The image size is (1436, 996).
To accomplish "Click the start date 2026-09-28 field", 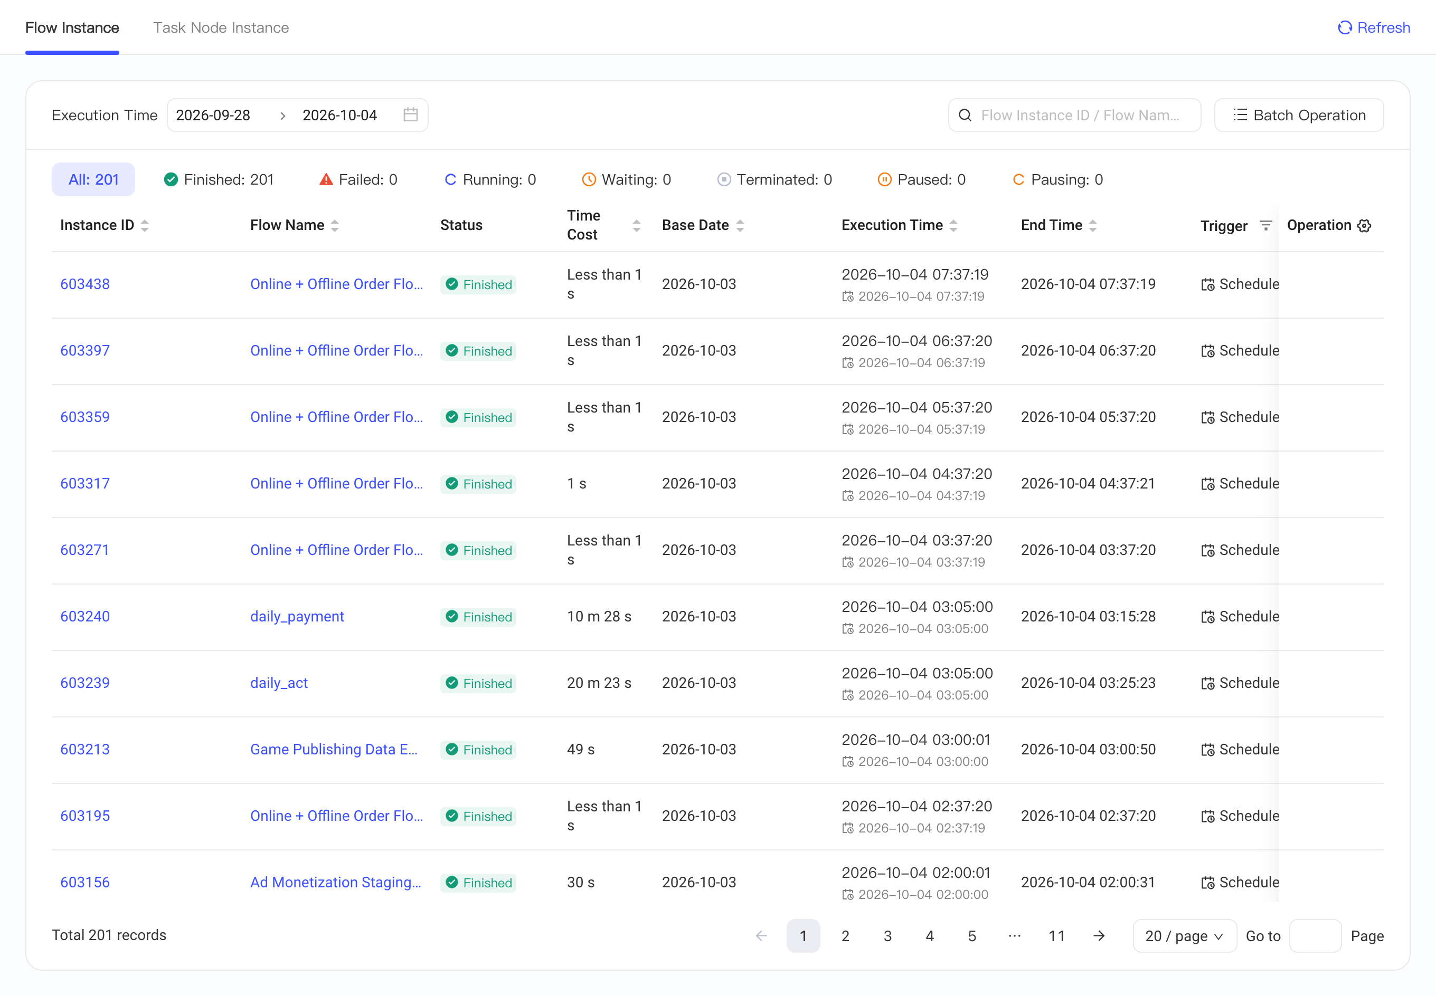I will click(213, 115).
